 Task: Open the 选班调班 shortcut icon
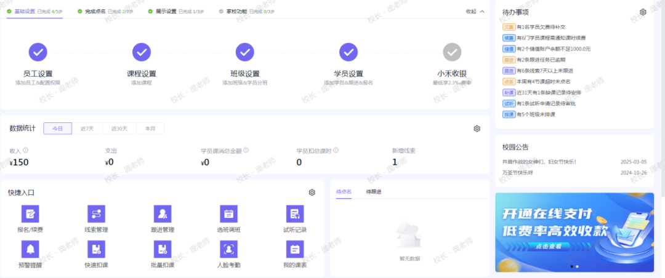click(x=229, y=214)
